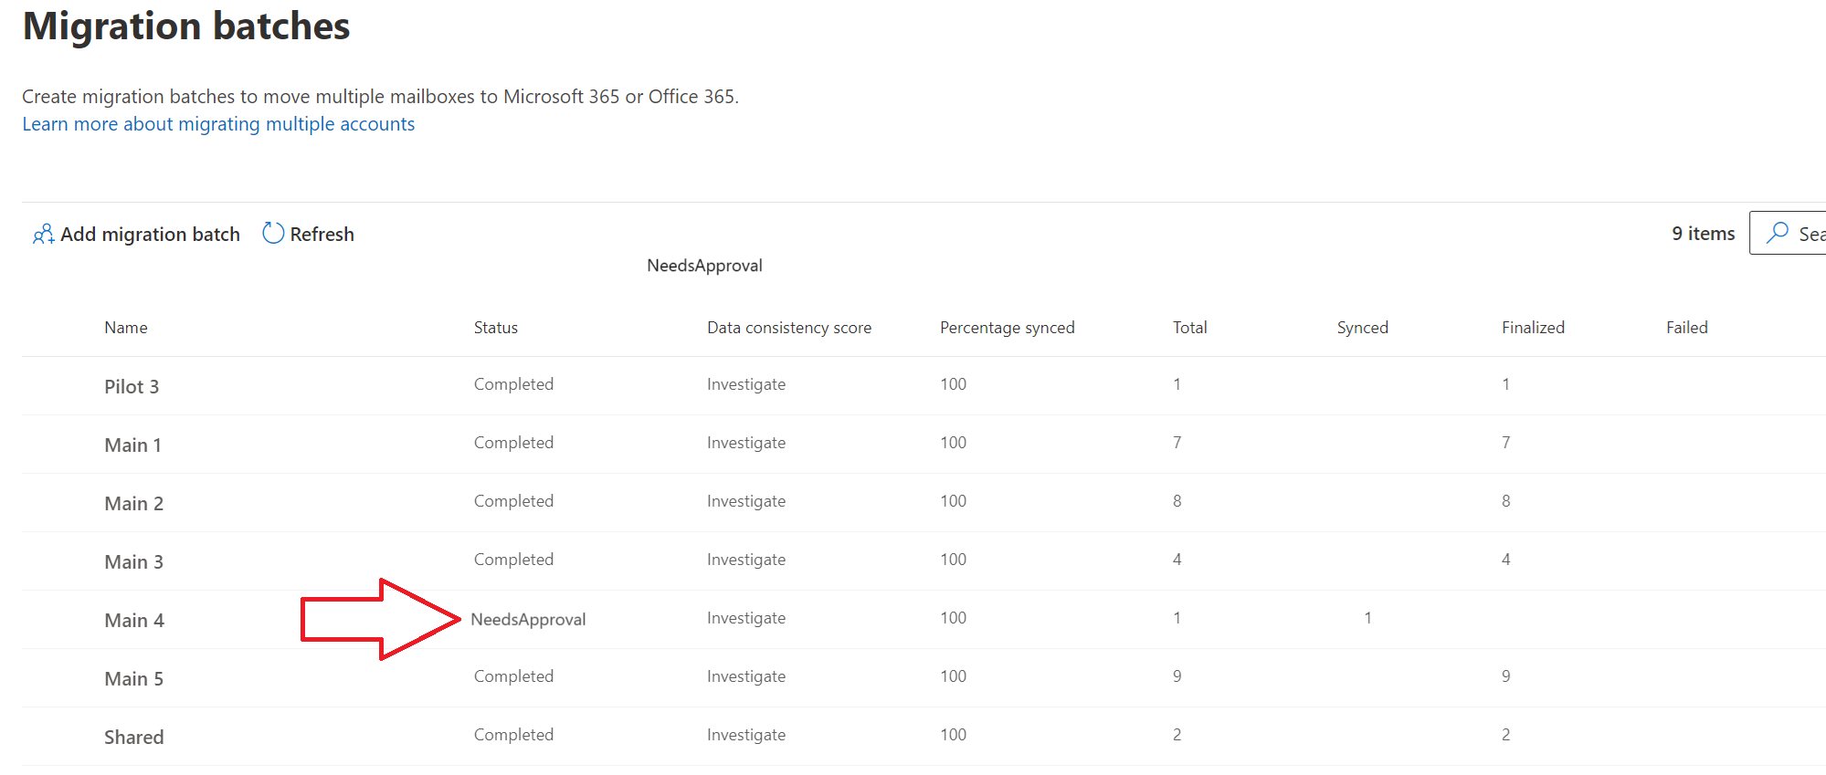Screen dimensions: 1826x775
Task: Select the Main 1 batch row
Action: coord(133,445)
